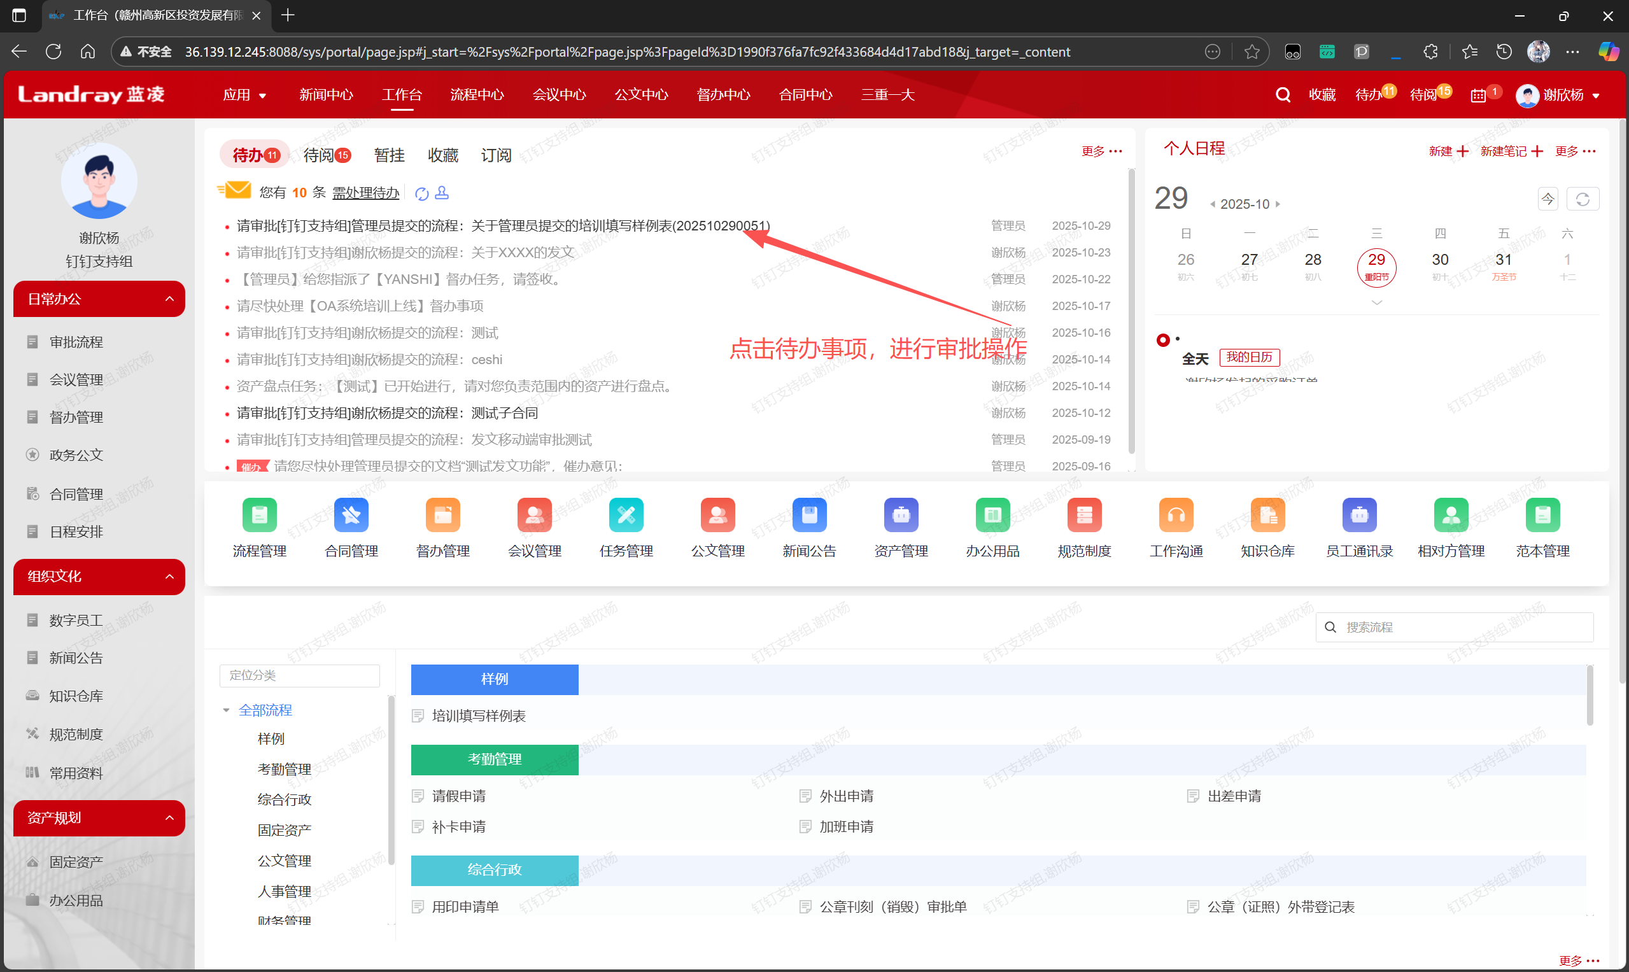Image resolution: width=1629 pixels, height=972 pixels.
Task: Go to 流程中心 in top navigation
Action: point(477,95)
